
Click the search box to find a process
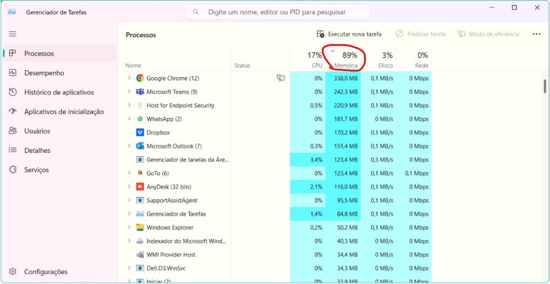click(x=278, y=12)
